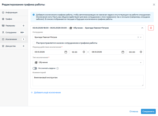Open end date calendar picker icon
Viewport: 158px width, 116px height.
[123, 52]
